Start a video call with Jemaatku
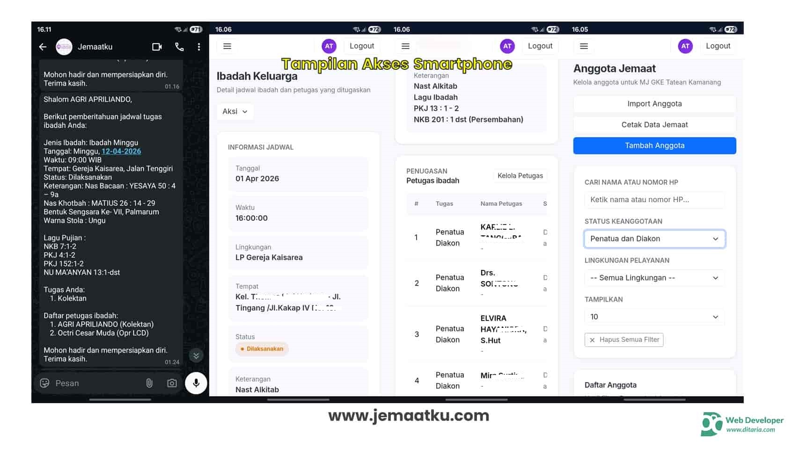The width and height of the screenshot is (799, 449). (x=157, y=47)
